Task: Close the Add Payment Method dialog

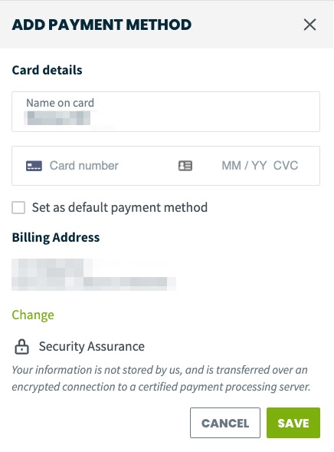Action: click(x=309, y=25)
